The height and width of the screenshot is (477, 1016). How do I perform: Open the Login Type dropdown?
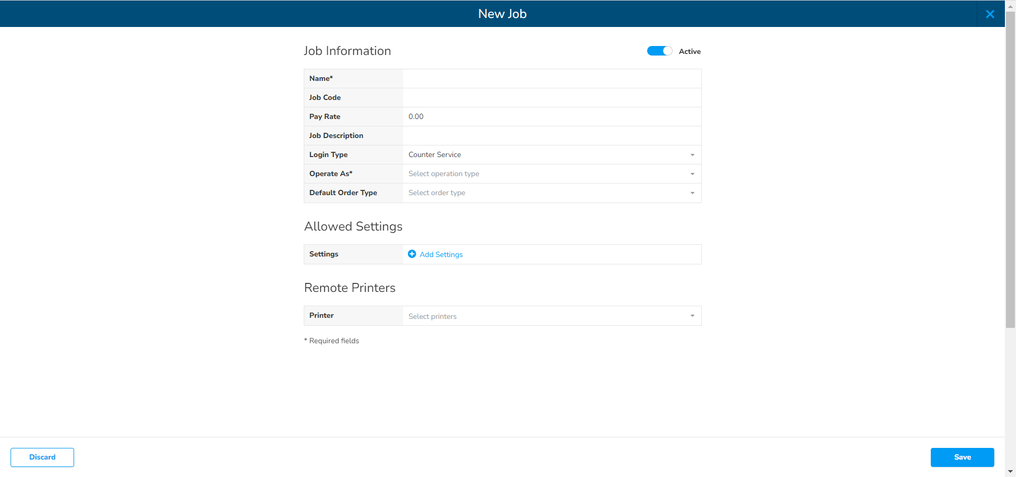click(x=550, y=155)
